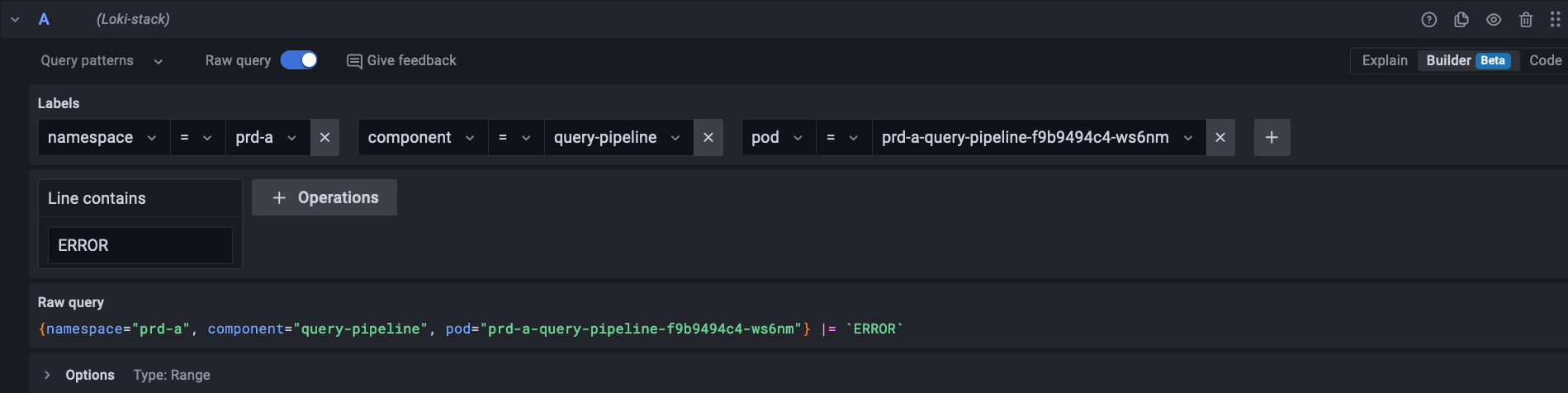
Task: Open the query help icon
Action: coord(1428,20)
